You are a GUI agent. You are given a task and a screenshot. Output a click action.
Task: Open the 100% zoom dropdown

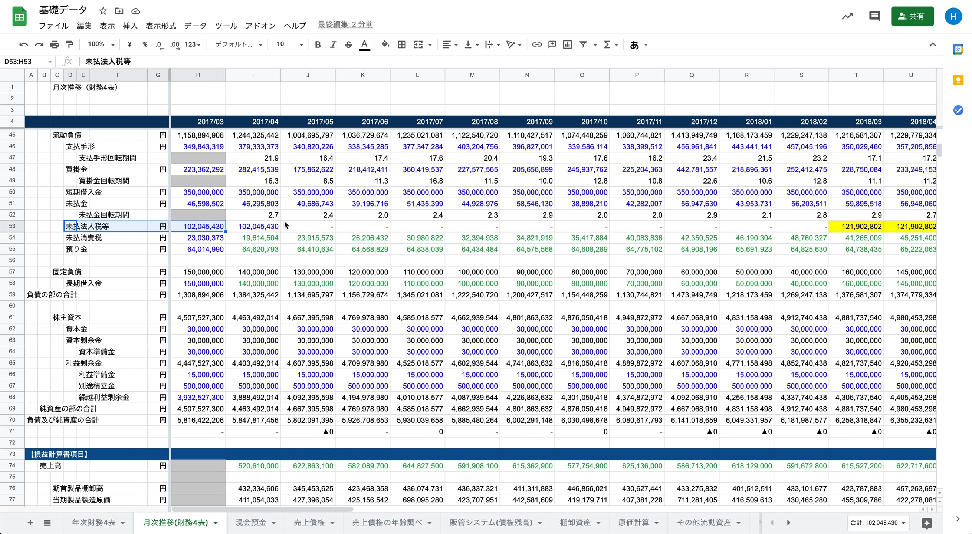tap(101, 44)
